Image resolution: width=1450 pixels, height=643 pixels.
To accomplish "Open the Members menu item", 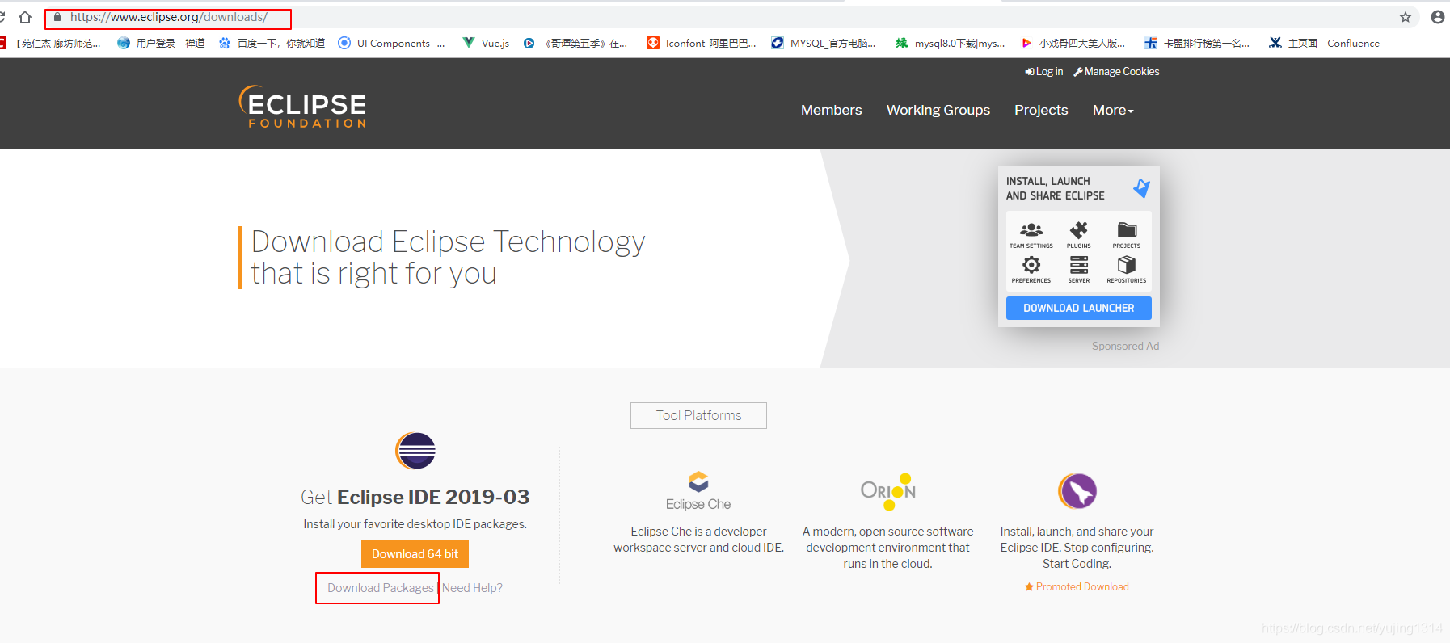I will (831, 110).
